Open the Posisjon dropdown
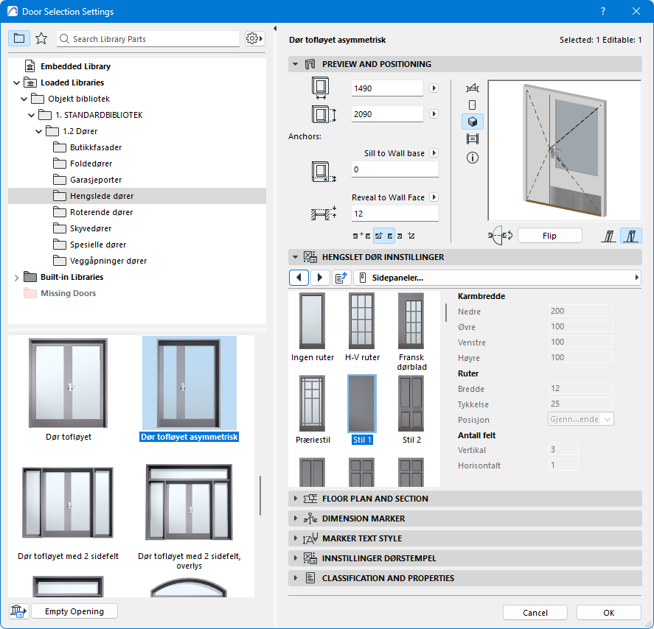This screenshot has height=629, width=654. pos(580,419)
